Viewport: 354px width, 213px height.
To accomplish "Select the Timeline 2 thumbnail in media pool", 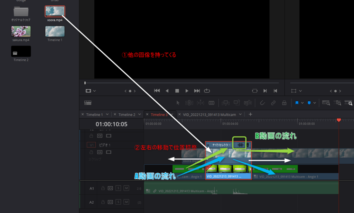I will pyautogui.click(x=21, y=51).
